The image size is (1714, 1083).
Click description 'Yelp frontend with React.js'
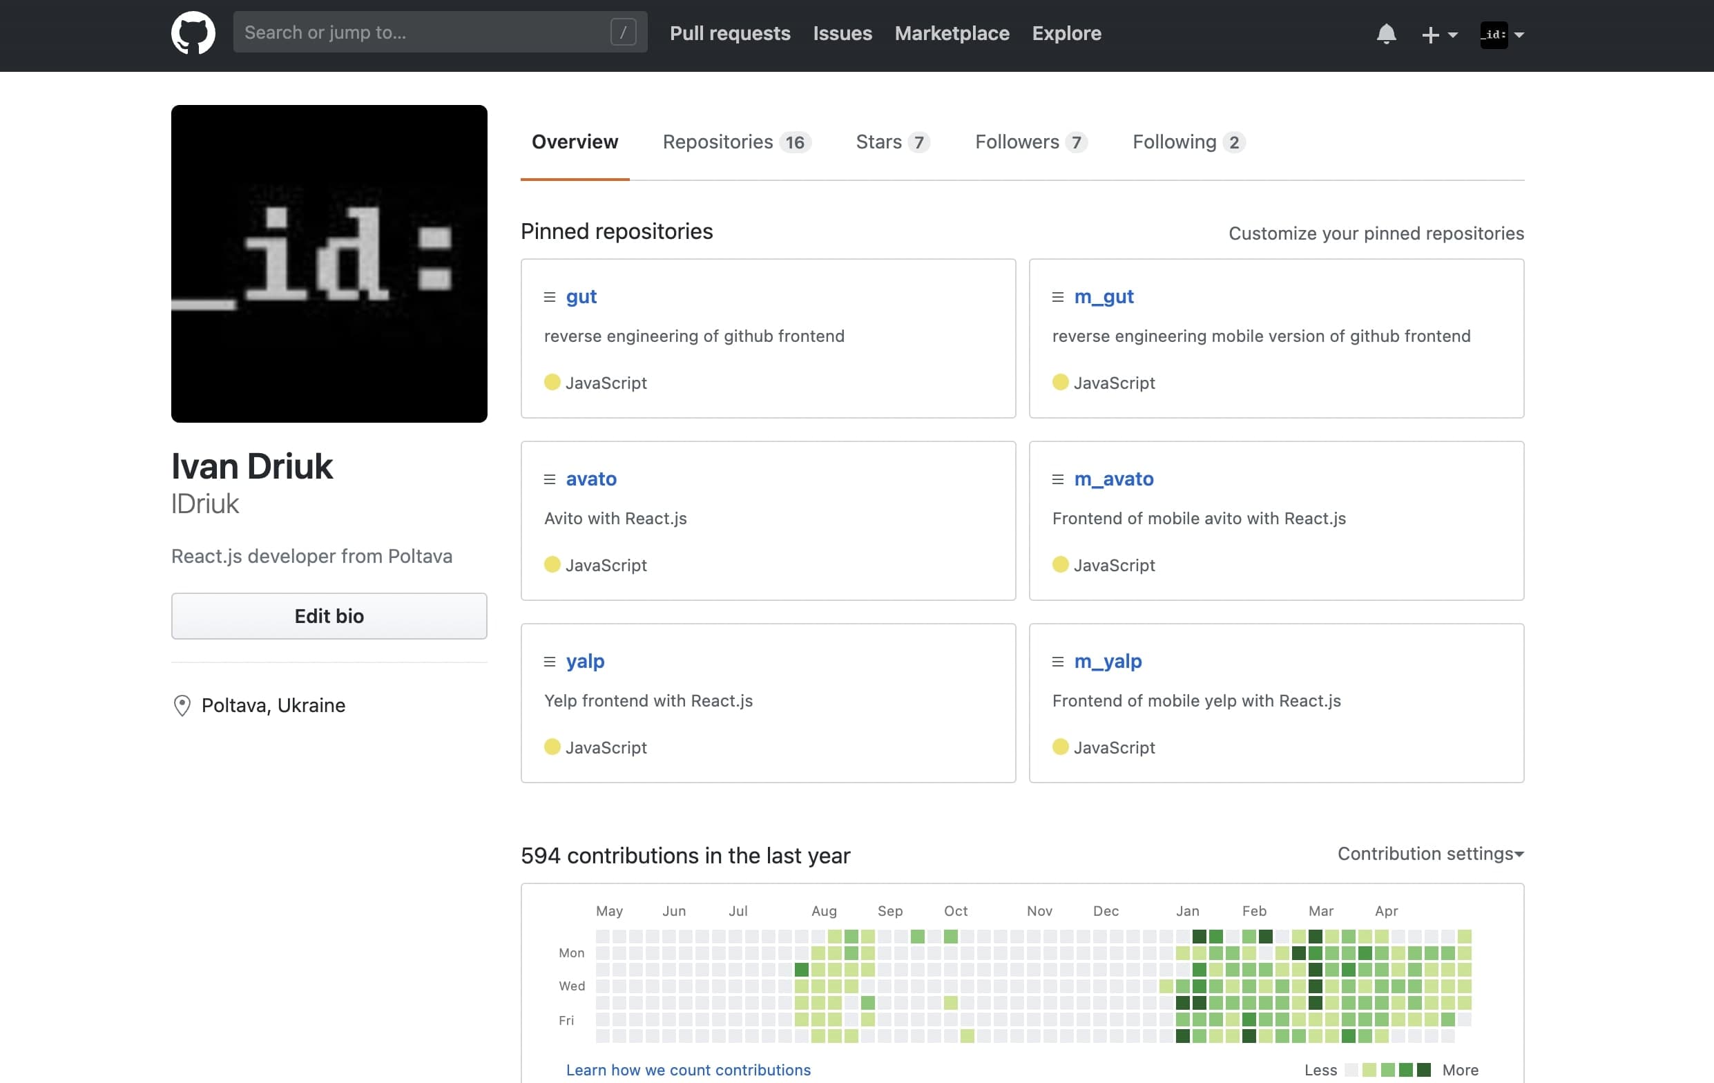point(648,700)
